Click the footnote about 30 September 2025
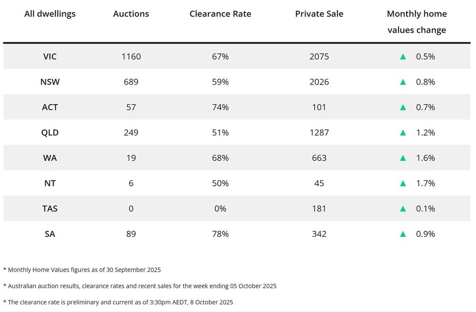Screen dimensions: 476x312 [x=82, y=270]
